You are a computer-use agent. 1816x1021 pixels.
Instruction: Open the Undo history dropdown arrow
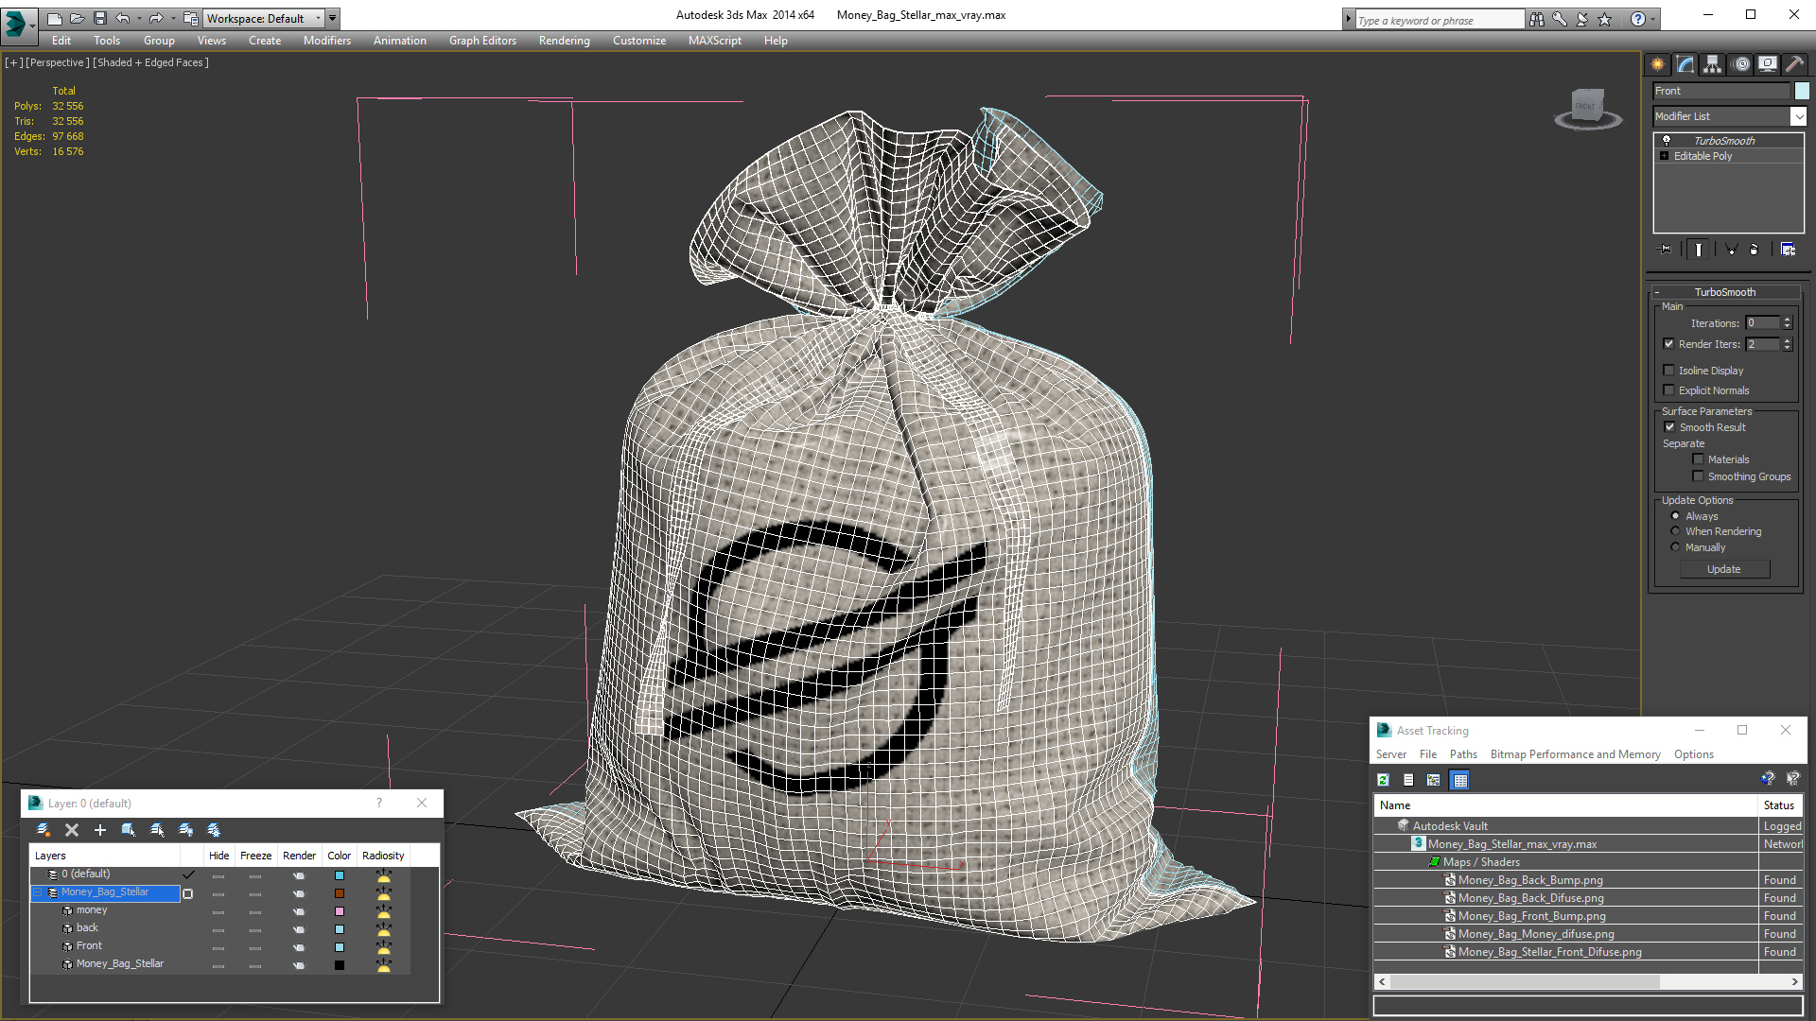coord(139,18)
